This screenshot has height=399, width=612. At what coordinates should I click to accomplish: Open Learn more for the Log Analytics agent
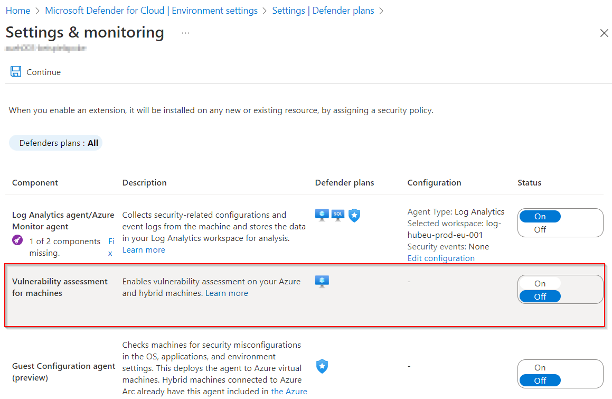coord(143,249)
